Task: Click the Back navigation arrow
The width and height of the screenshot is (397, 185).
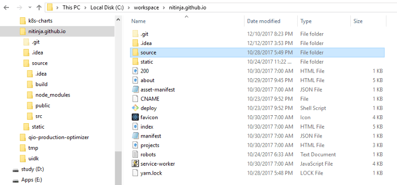Action: (x=6, y=7)
